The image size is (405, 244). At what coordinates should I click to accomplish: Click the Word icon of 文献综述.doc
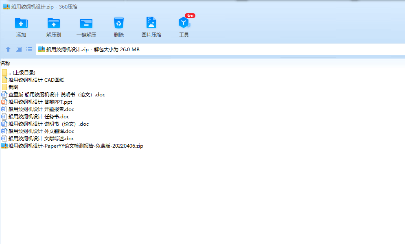4,138
